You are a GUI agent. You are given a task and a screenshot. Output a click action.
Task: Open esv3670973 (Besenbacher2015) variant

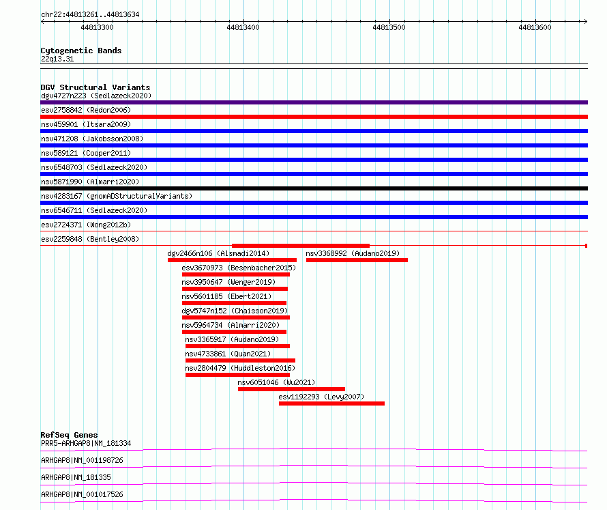pyautogui.click(x=239, y=268)
